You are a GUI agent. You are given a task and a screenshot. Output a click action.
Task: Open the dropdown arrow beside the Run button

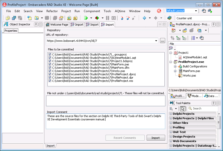point(91,18)
